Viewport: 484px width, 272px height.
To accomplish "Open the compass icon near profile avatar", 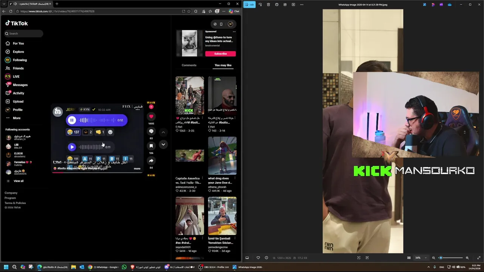I will tap(215, 24).
